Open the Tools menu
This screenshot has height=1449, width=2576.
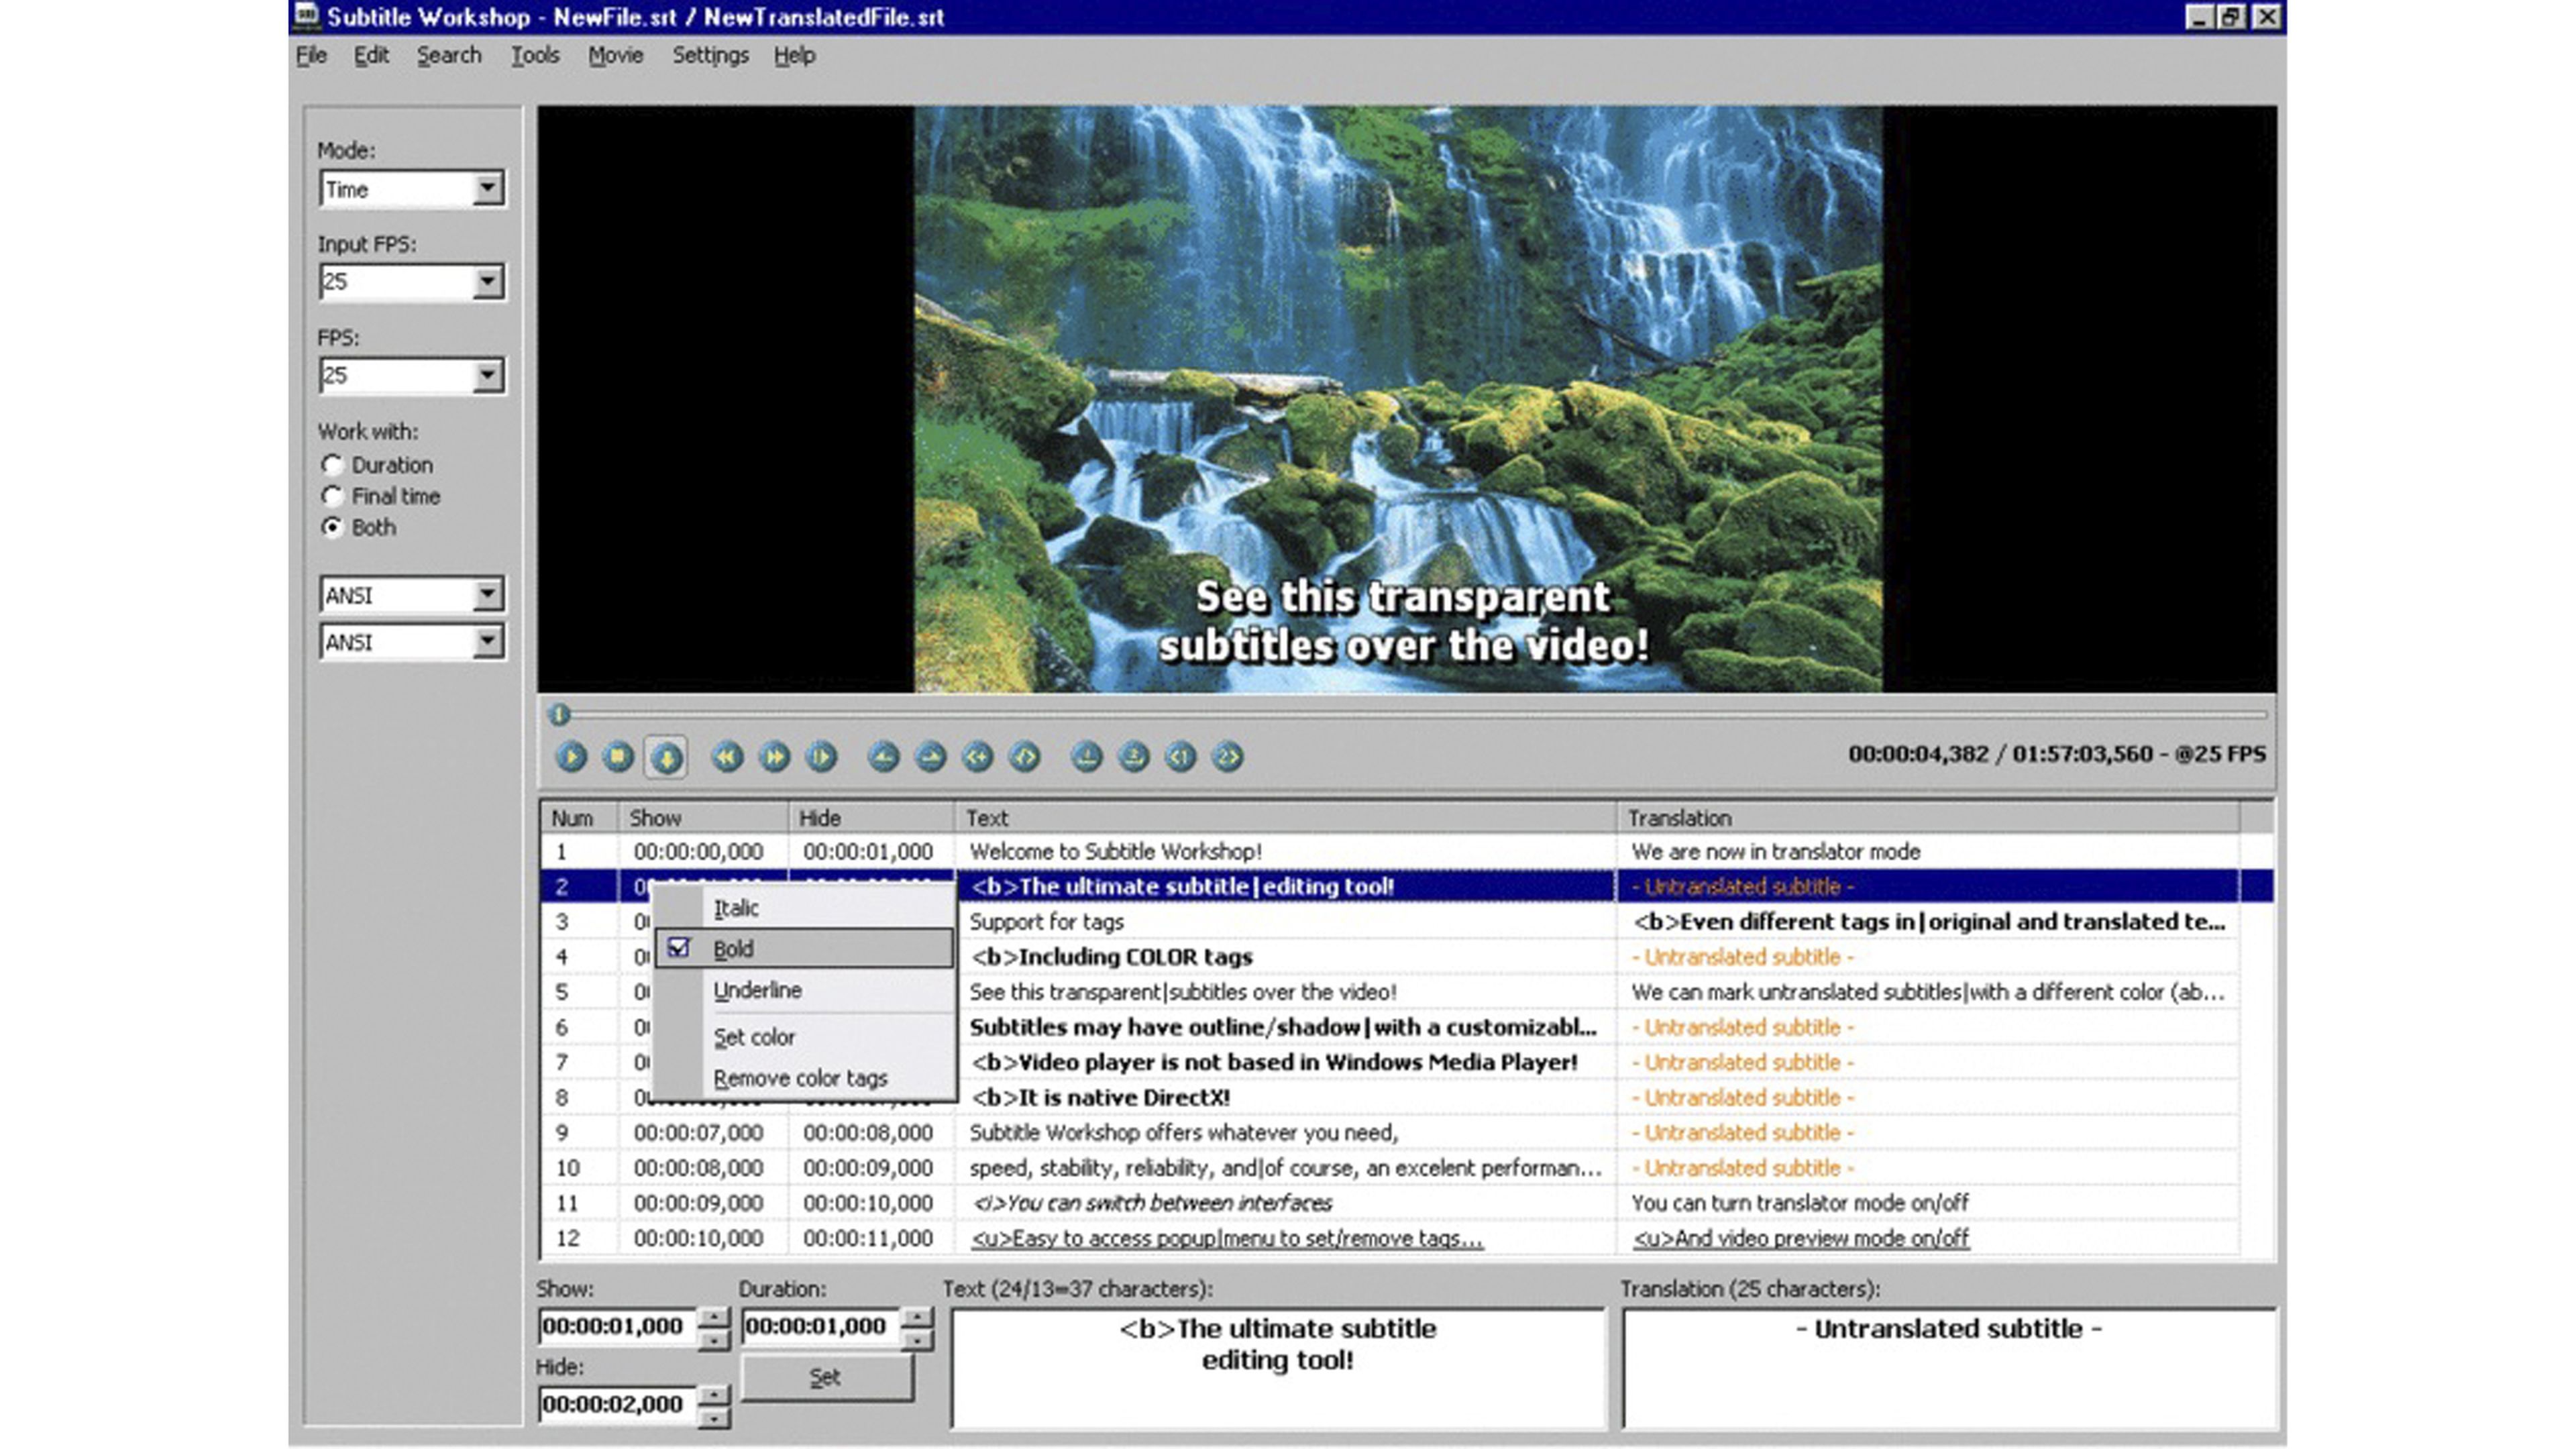point(535,56)
